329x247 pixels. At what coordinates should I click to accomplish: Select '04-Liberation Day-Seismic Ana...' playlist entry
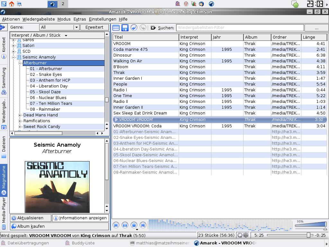(219, 149)
